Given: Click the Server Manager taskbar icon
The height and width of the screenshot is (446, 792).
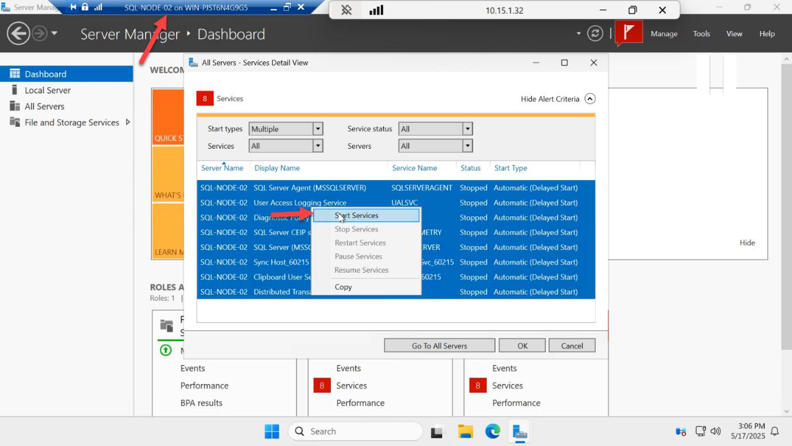Looking at the screenshot, I should (520, 432).
